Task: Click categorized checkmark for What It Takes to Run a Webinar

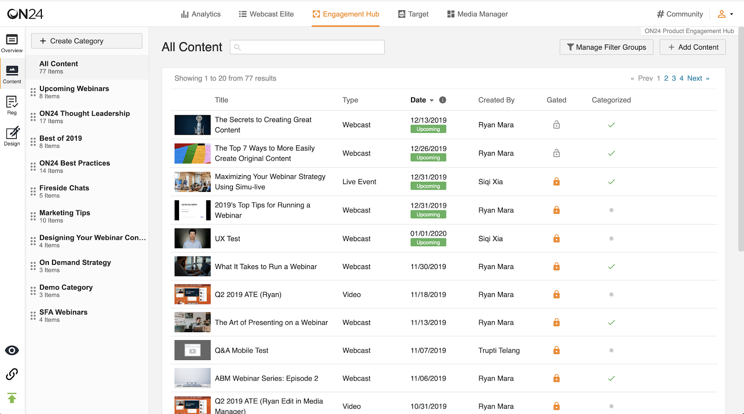Action: click(x=611, y=267)
